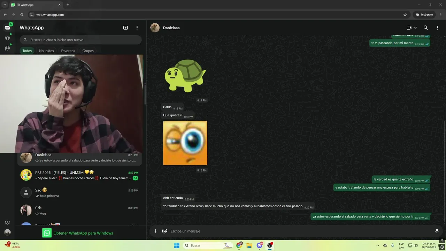Click the chat search field
Screen dimensions: 446x251
point(80,40)
